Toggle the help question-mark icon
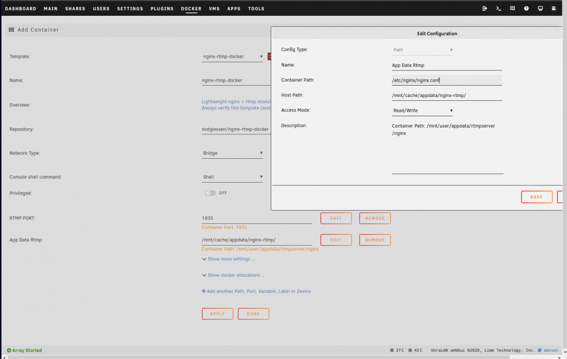The width and height of the screenshot is (567, 359). pyautogui.click(x=527, y=9)
